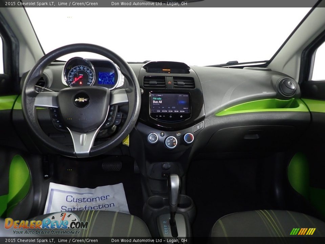Click the left arrow on the favorites bar
325x244 pixels.
pyautogui.click(x=153, y=111)
